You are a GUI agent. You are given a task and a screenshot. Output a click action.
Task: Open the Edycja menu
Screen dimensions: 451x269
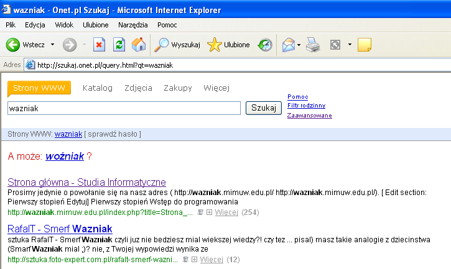point(35,25)
